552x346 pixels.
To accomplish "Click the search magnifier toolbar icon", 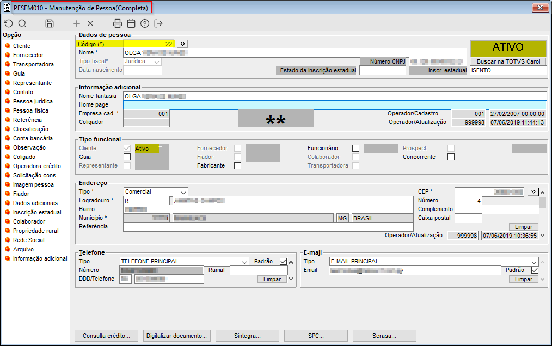I will tap(22, 23).
